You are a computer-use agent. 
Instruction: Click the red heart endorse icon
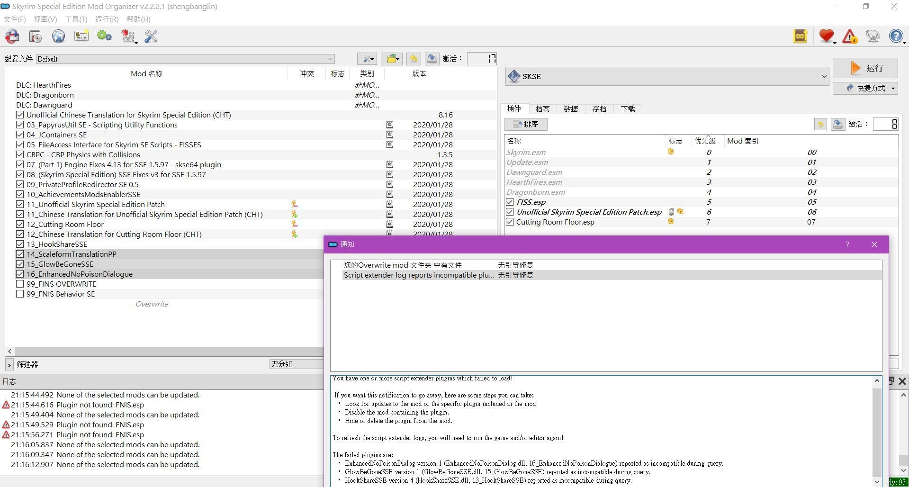tap(827, 36)
